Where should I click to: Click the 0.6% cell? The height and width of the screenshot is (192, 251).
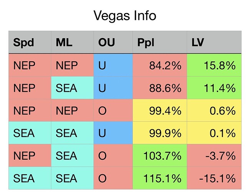tap(214, 110)
